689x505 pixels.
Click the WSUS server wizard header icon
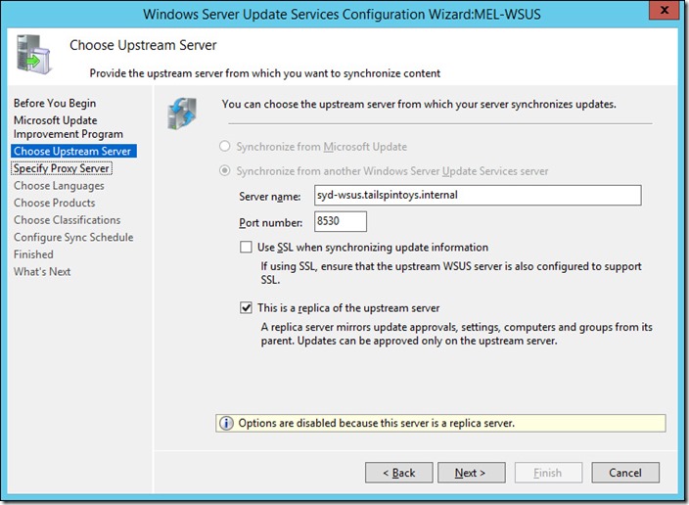tap(33, 54)
